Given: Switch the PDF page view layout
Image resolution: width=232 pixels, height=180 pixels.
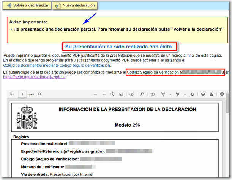Looking at the screenshot, I should coord(132,94).
